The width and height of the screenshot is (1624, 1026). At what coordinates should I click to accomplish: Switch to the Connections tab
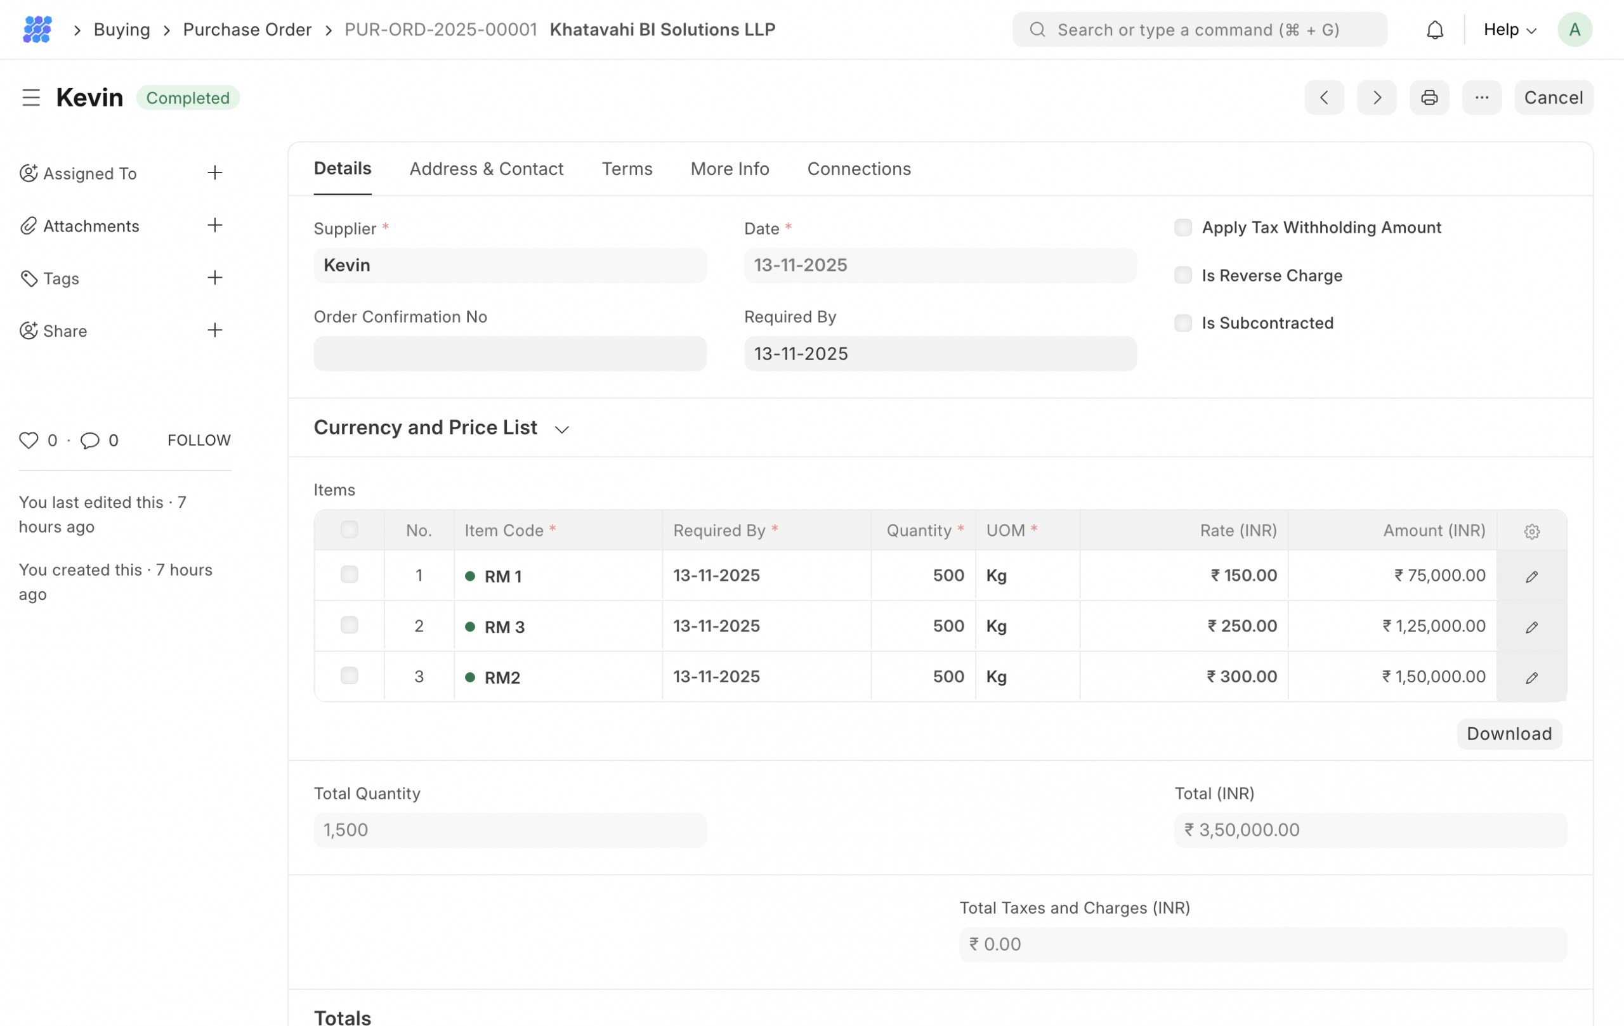(x=858, y=169)
